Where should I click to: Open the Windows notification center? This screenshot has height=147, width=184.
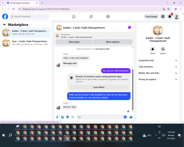(x=180, y=135)
